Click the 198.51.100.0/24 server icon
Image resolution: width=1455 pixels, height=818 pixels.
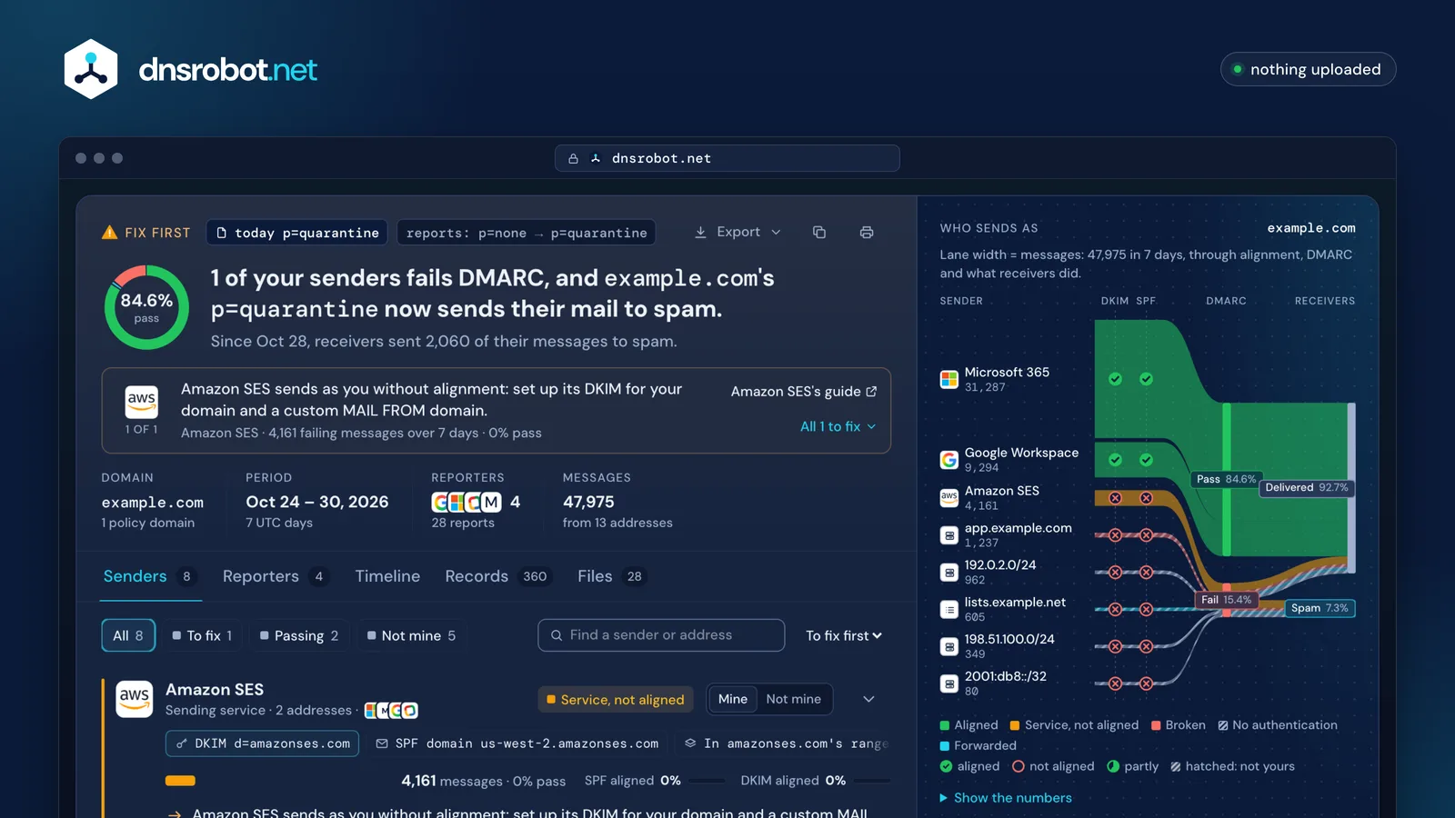(949, 647)
